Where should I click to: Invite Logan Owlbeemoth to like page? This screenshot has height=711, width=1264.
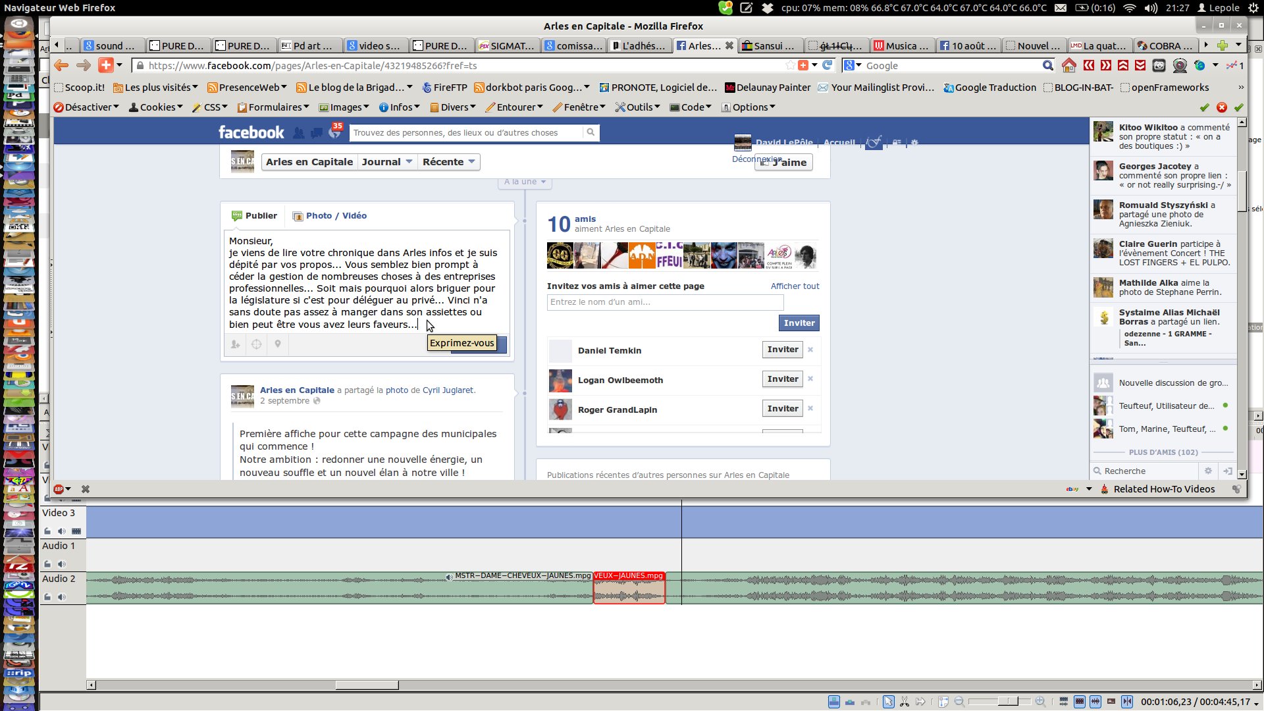point(782,379)
